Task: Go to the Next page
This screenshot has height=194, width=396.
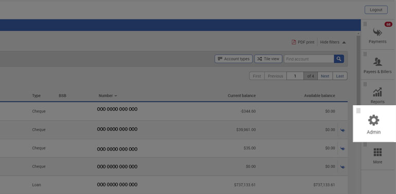Action: [x=325, y=76]
